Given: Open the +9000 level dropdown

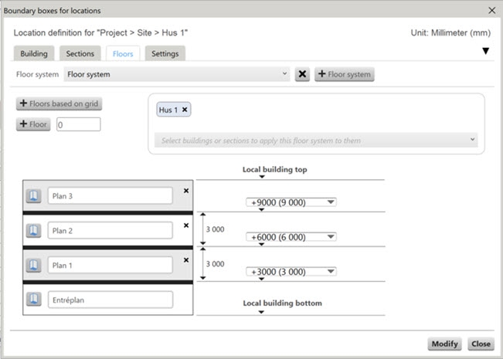Looking at the screenshot, I should pyautogui.click(x=291, y=202).
